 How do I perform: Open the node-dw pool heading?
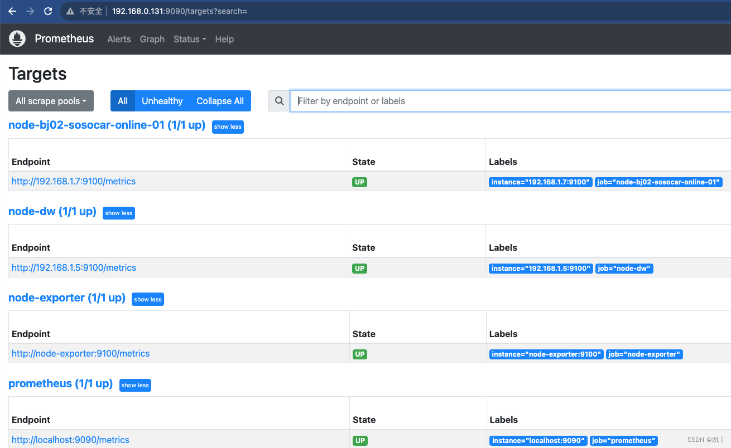click(52, 211)
